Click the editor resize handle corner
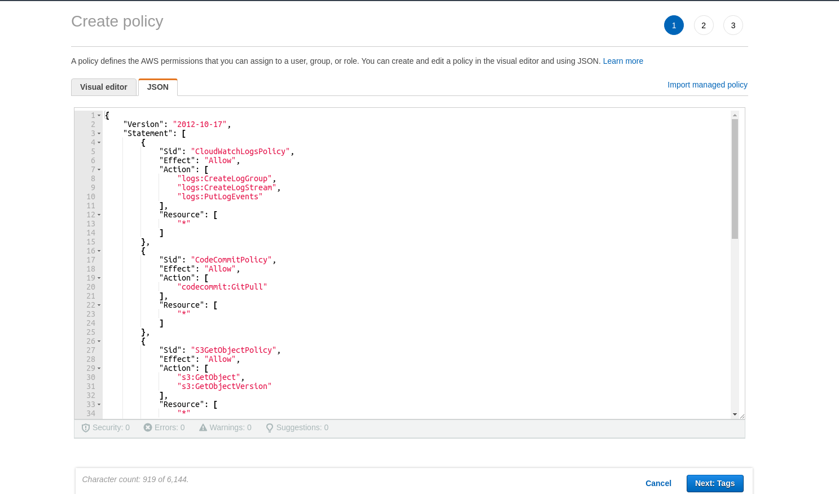The image size is (839, 494). [x=742, y=416]
